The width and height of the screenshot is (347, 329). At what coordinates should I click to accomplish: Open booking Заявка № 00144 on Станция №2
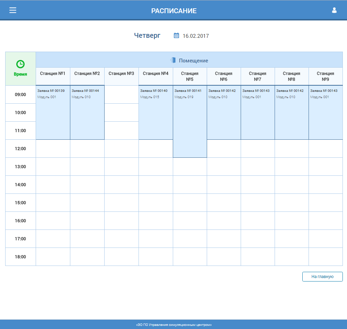[87, 112]
